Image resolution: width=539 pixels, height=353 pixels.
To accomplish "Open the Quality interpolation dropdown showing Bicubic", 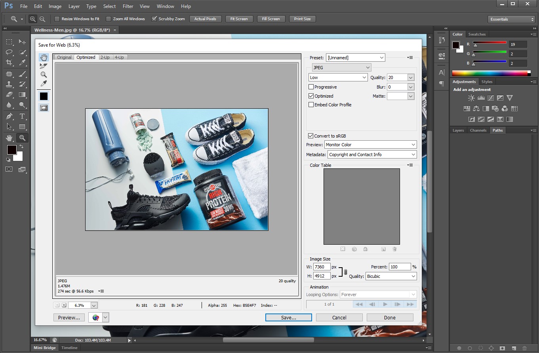I will [x=391, y=276].
